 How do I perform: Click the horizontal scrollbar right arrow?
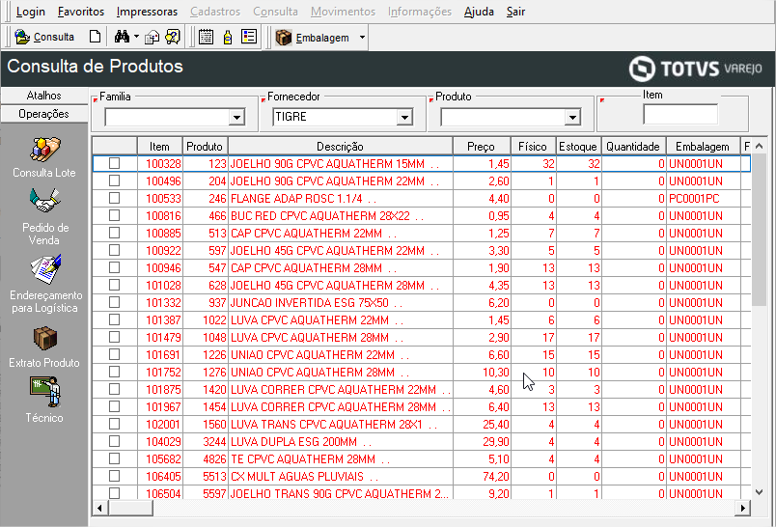[742, 508]
